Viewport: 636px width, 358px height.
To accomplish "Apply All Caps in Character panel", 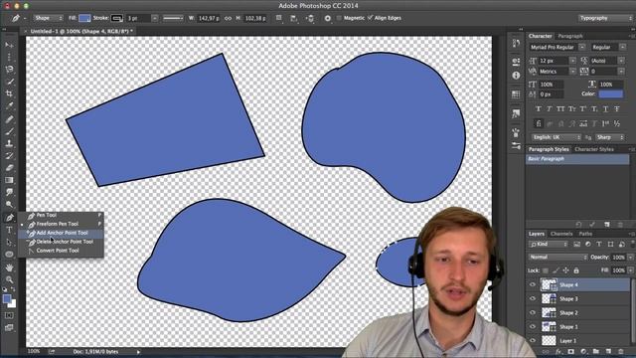I will pos(560,108).
